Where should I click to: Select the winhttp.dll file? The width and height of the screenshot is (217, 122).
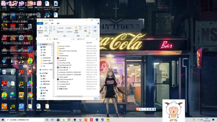62,86
